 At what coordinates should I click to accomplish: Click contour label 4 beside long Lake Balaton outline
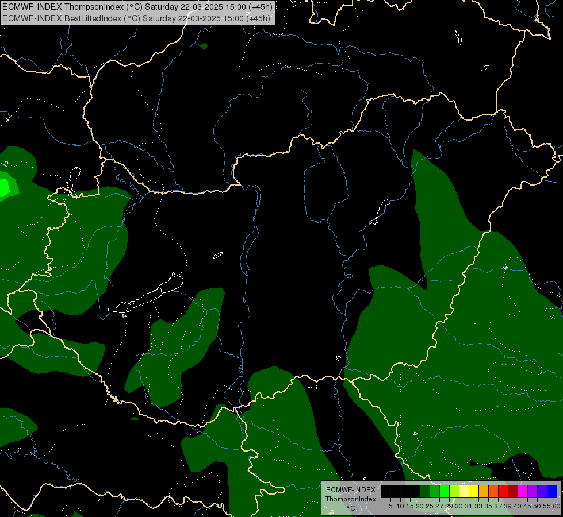click(124, 316)
